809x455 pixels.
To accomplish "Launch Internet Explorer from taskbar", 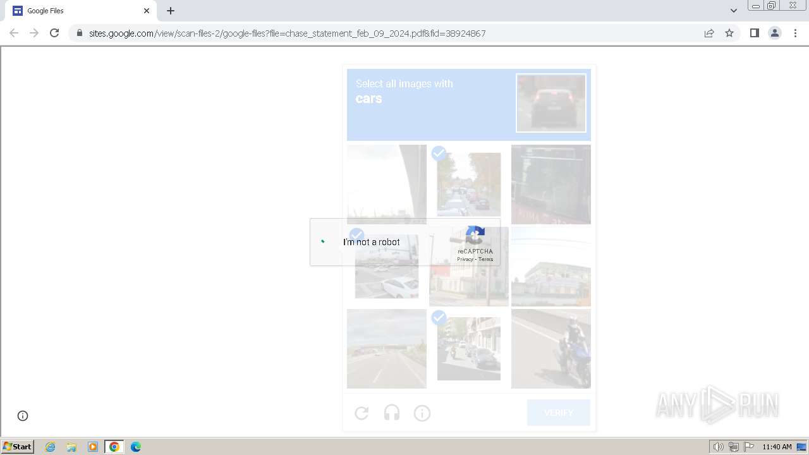I will click(x=51, y=447).
